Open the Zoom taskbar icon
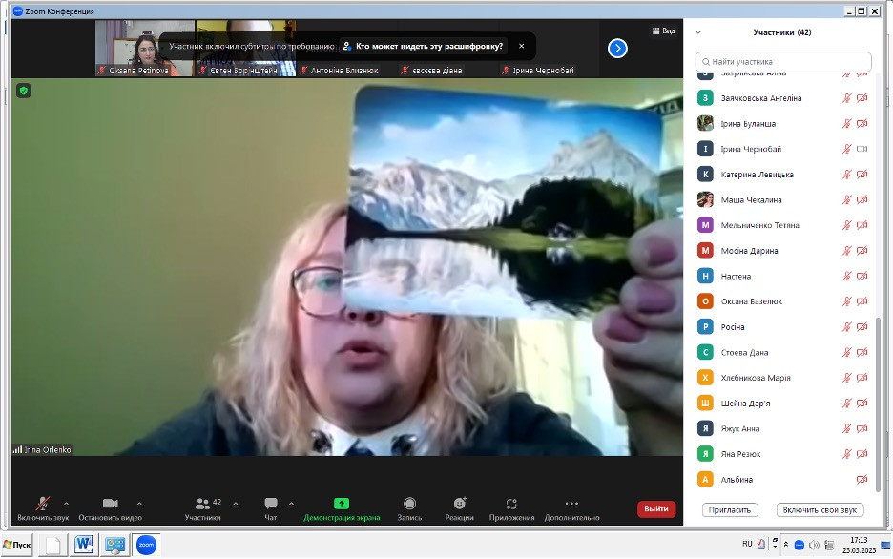The image size is (893, 559). (x=146, y=545)
